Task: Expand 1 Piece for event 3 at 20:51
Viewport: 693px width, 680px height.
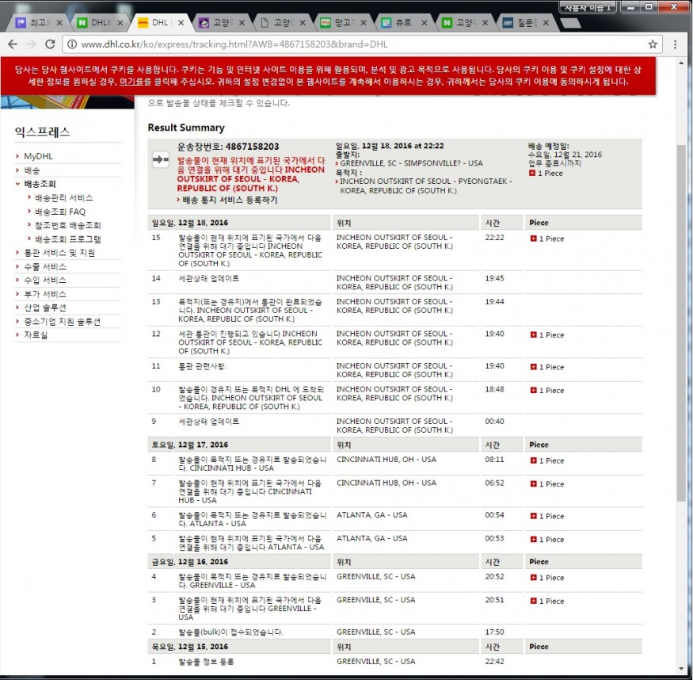Action: [534, 601]
